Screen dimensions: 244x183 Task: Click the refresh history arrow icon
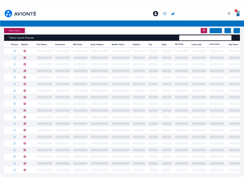coord(165,13)
